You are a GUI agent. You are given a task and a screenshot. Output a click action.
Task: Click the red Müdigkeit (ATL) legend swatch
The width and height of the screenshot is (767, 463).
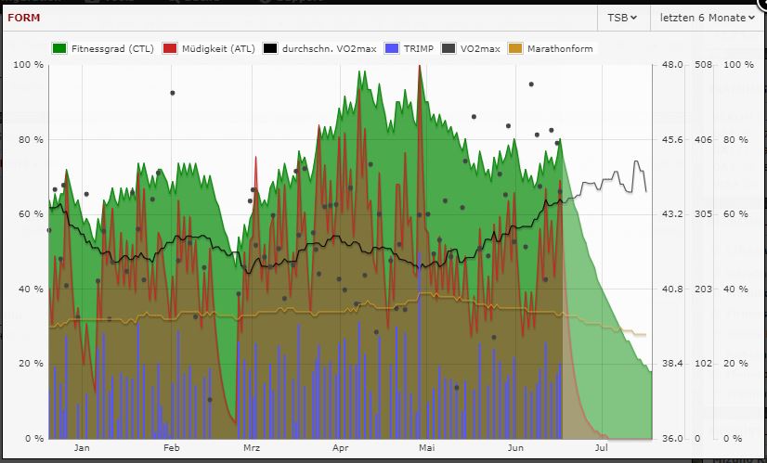coord(169,48)
